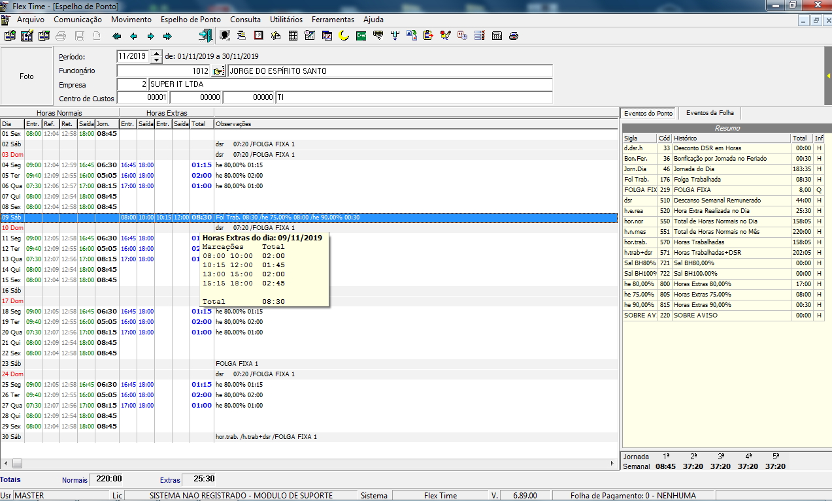Decrease Período with the down spinner arrow
832x501 pixels.
click(156, 60)
